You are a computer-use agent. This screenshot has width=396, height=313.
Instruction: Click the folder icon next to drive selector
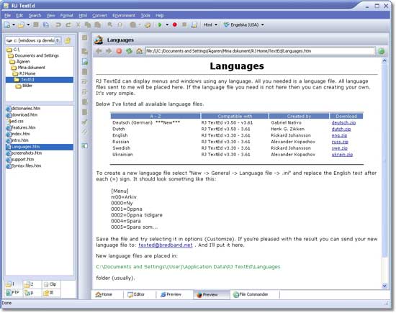click(x=68, y=40)
